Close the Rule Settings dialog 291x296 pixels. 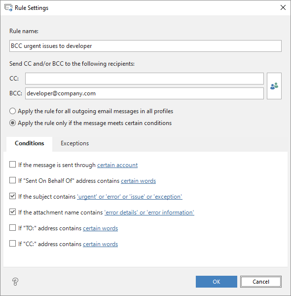283,7
